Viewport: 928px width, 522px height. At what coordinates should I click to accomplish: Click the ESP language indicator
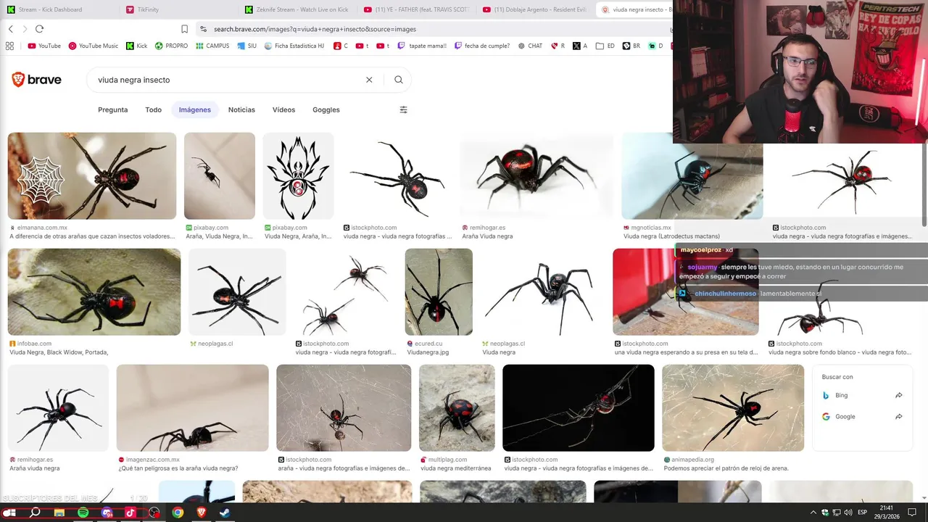pyautogui.click(x=862, y=513)
